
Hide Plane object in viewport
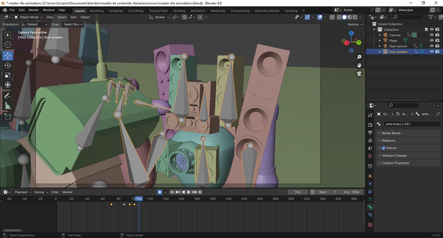coord(432,41)
